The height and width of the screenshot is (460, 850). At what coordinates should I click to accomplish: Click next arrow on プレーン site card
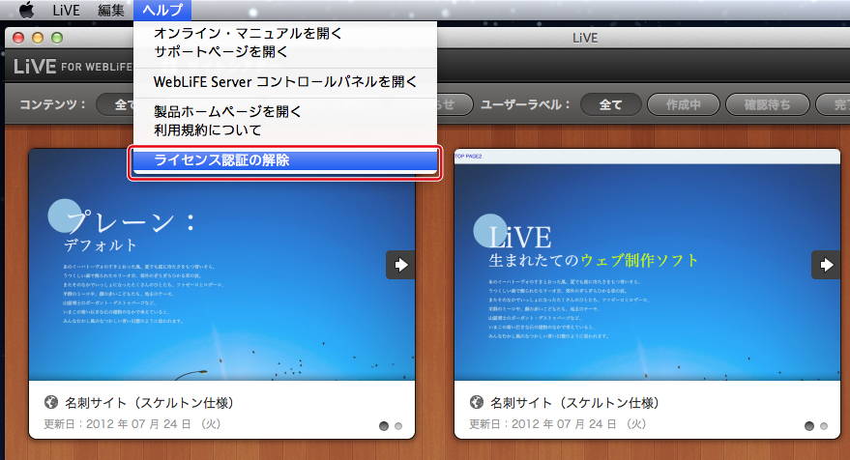coord(400,265)
